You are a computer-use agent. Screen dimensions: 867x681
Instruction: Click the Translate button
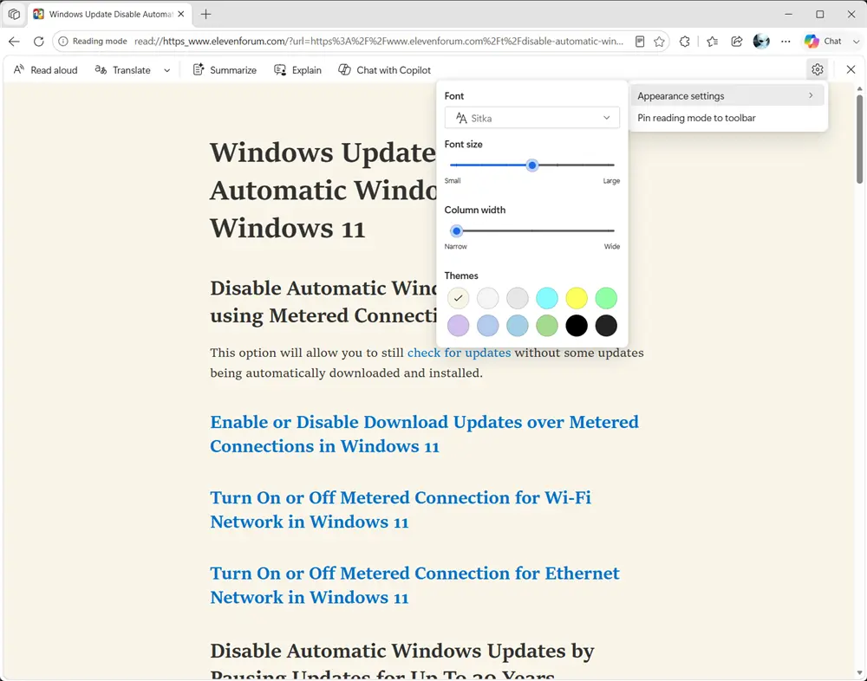tap(123, 70)
